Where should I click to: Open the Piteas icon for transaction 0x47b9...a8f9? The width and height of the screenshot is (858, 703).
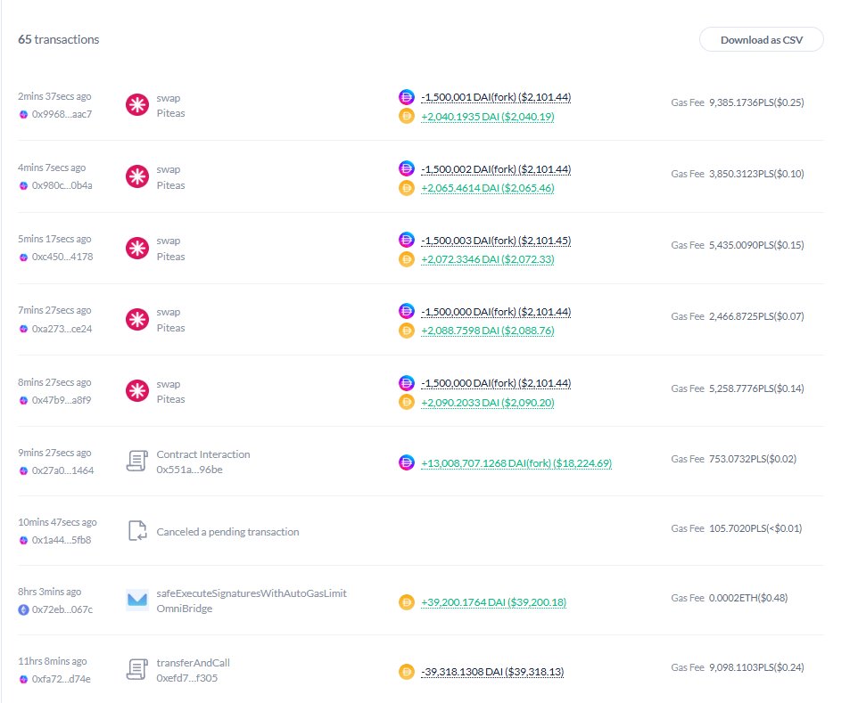coord(137,391)
